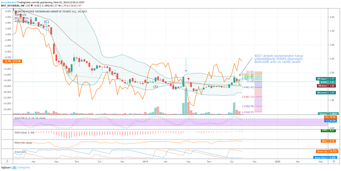Select the BB:Lower 1.27 price label
Viewport: 341px width, 171px height.
tap(326, 93)
